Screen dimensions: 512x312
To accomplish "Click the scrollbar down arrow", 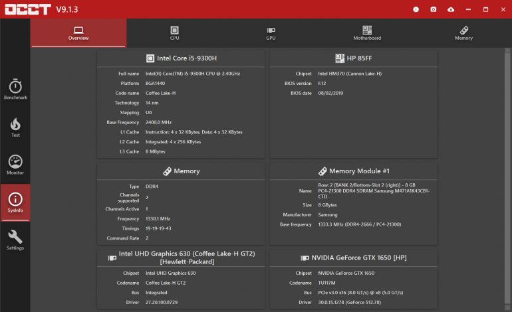I will pos(507,307).
